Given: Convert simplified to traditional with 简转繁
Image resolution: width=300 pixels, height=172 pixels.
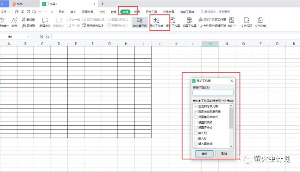Looking at the screenshot, I should pyautogui.click(x=28, y=26).
